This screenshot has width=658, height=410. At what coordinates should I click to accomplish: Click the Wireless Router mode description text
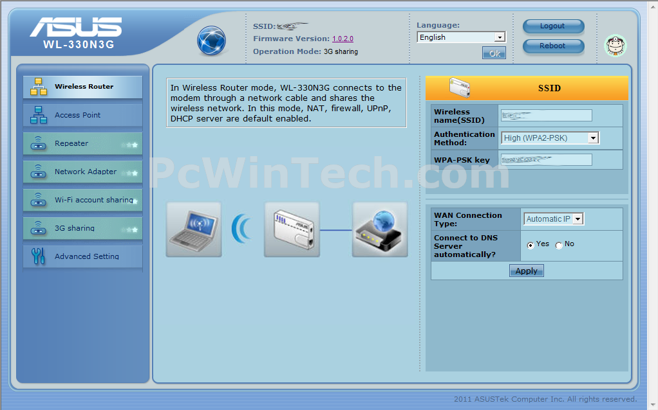tap(287, 103)
